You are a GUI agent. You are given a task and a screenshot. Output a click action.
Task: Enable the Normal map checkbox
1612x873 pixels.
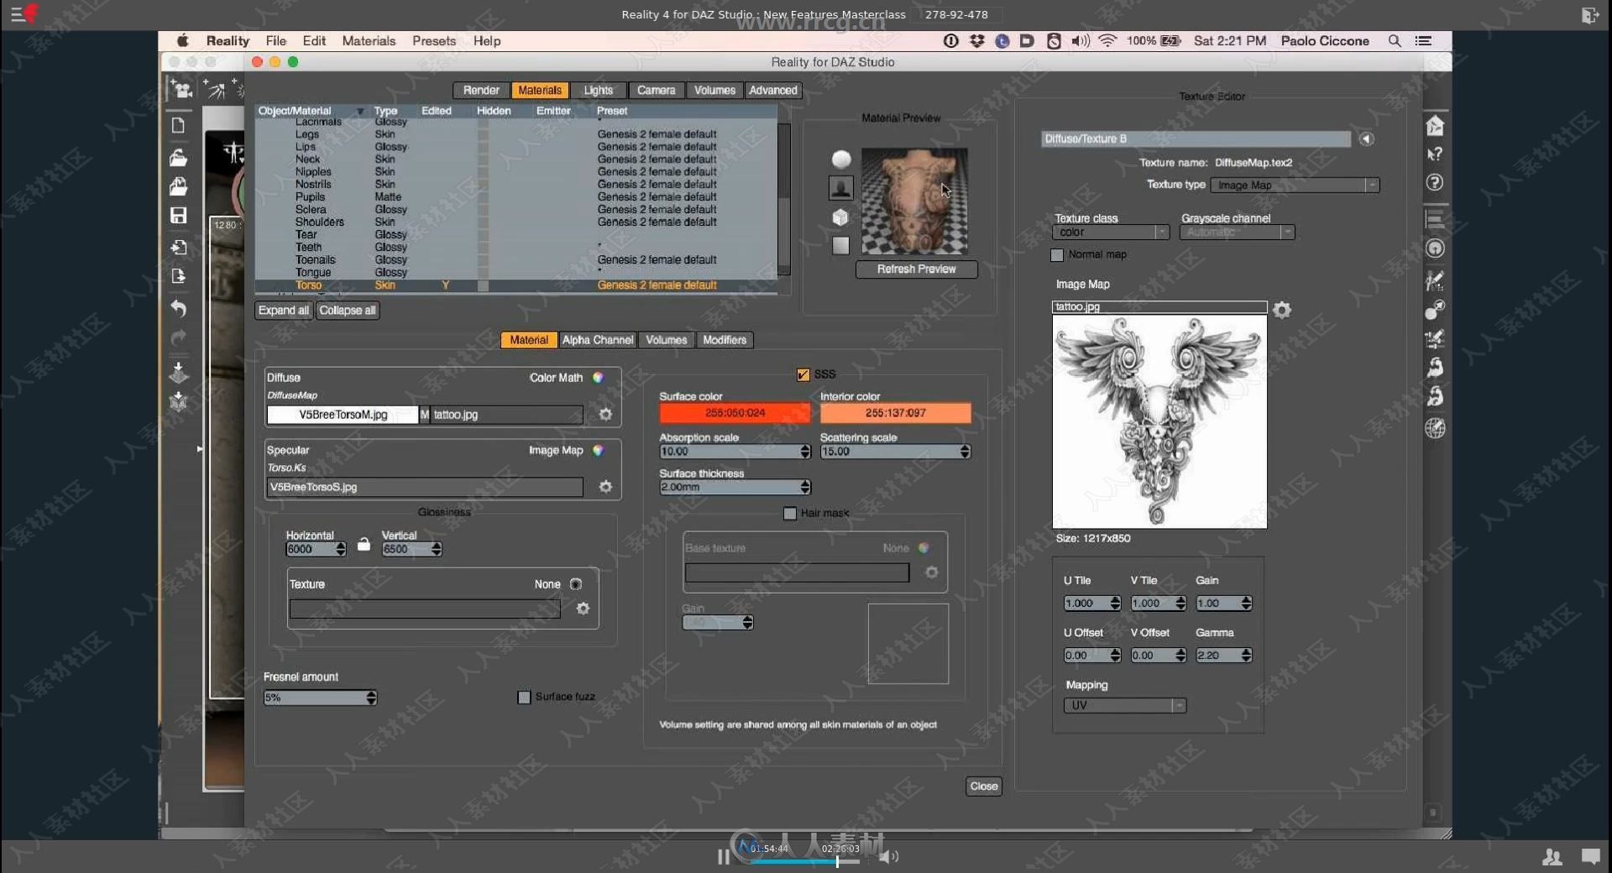pos(1057,254)
